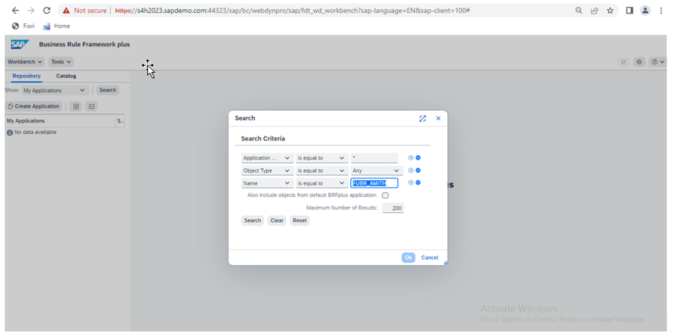Close the Search dialog with X icon
Viewport: 675px width, 335px height.
[x=438, y=118]
